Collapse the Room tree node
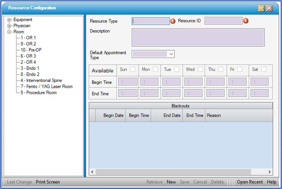282x189 pixels. click(9, 32)
